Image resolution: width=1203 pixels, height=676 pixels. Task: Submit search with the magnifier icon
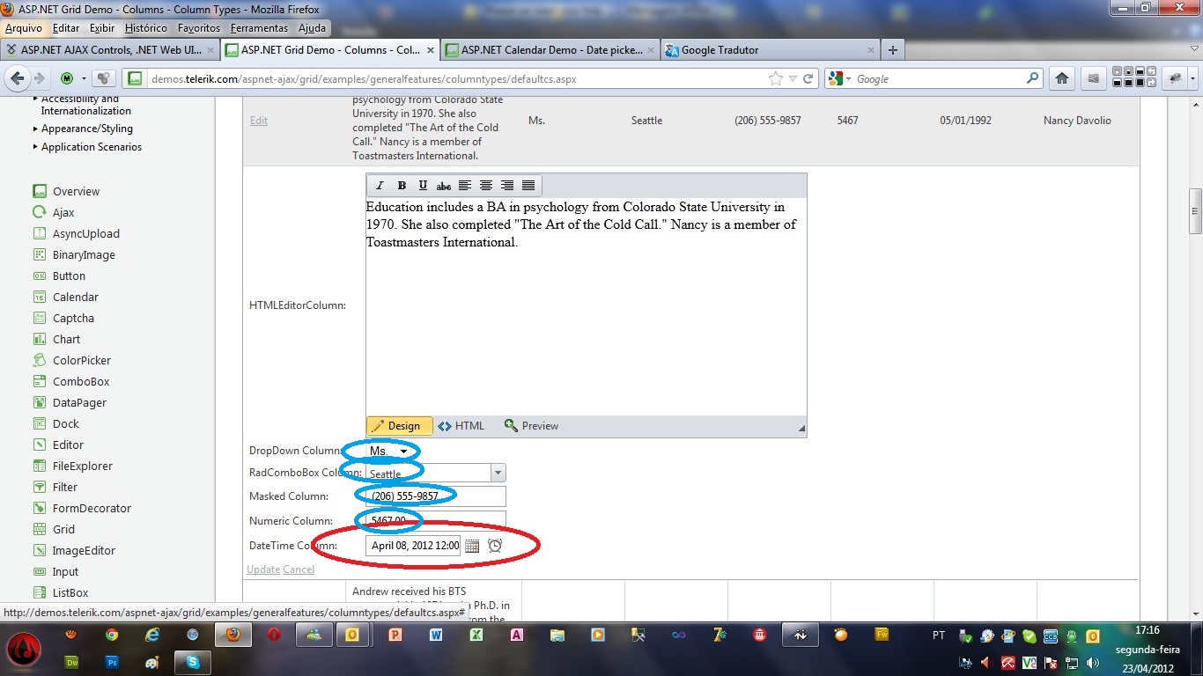[1034, 78]
